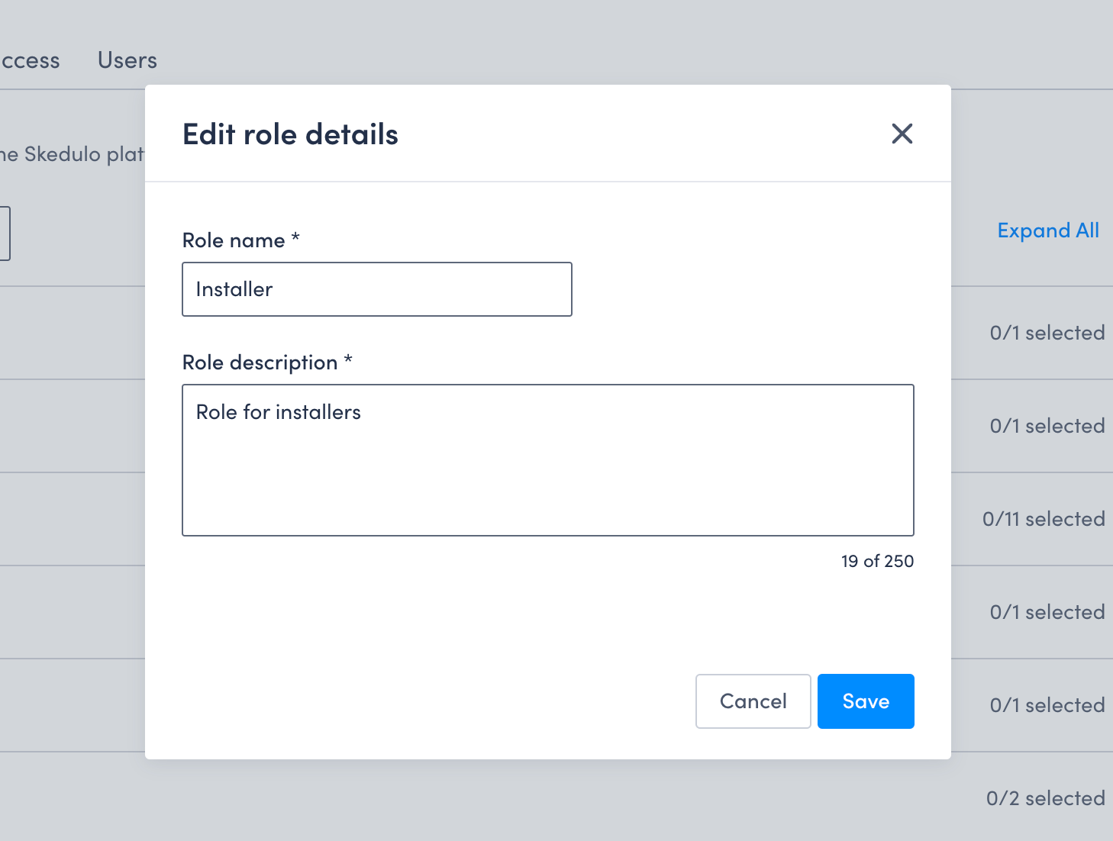Expand All permission sections
Screen dimensions: 1113x841
pyautogui.click(x=1048, y=230)
